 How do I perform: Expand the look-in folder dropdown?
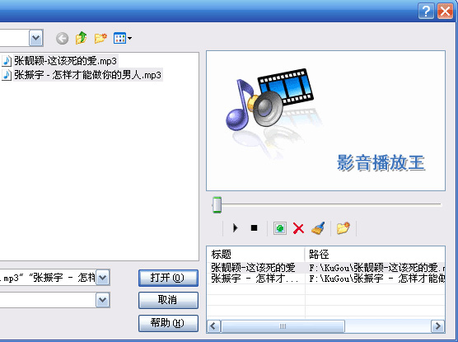click(36, 38)
